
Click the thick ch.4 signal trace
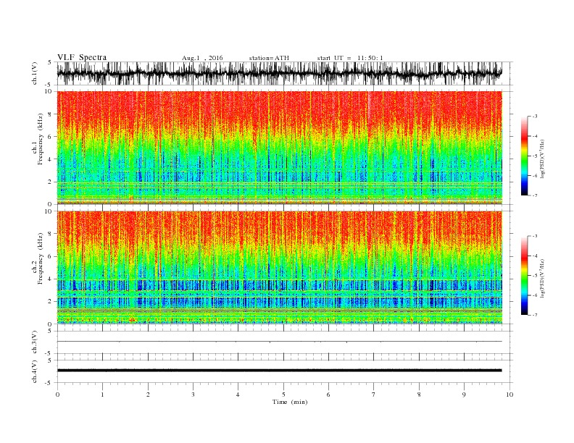point(279,371)
